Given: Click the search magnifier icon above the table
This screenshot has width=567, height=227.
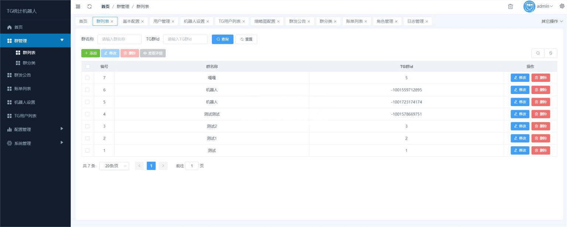Looking at the screenshot, I should pos(538,53).
